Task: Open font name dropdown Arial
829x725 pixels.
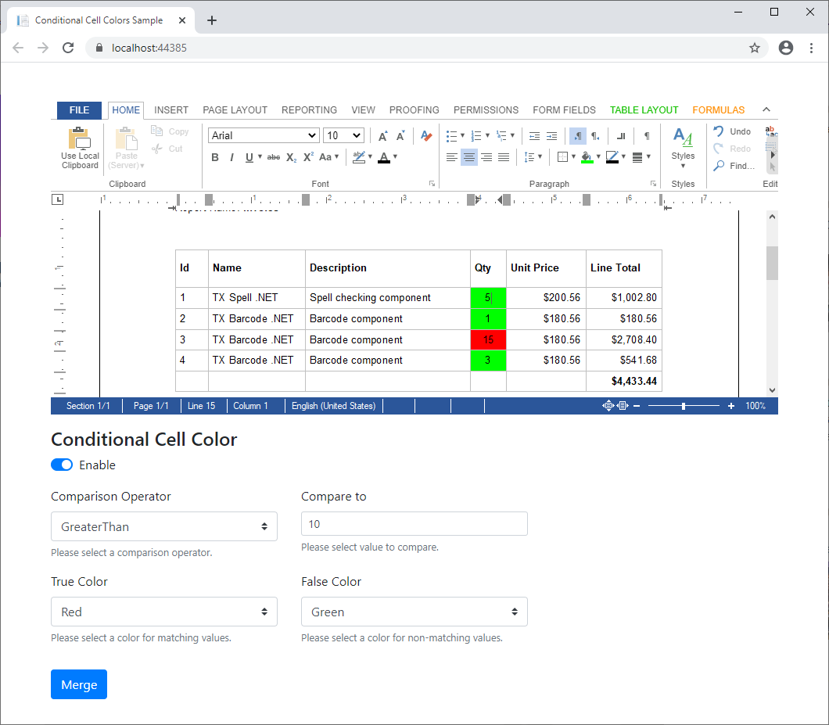Action: (x=264, y=135)
